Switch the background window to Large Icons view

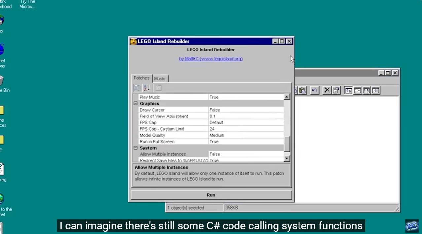click(348, 90)
